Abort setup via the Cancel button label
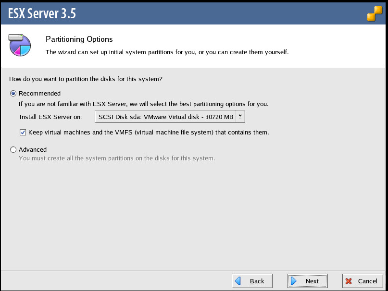 (x=367, y=281)
